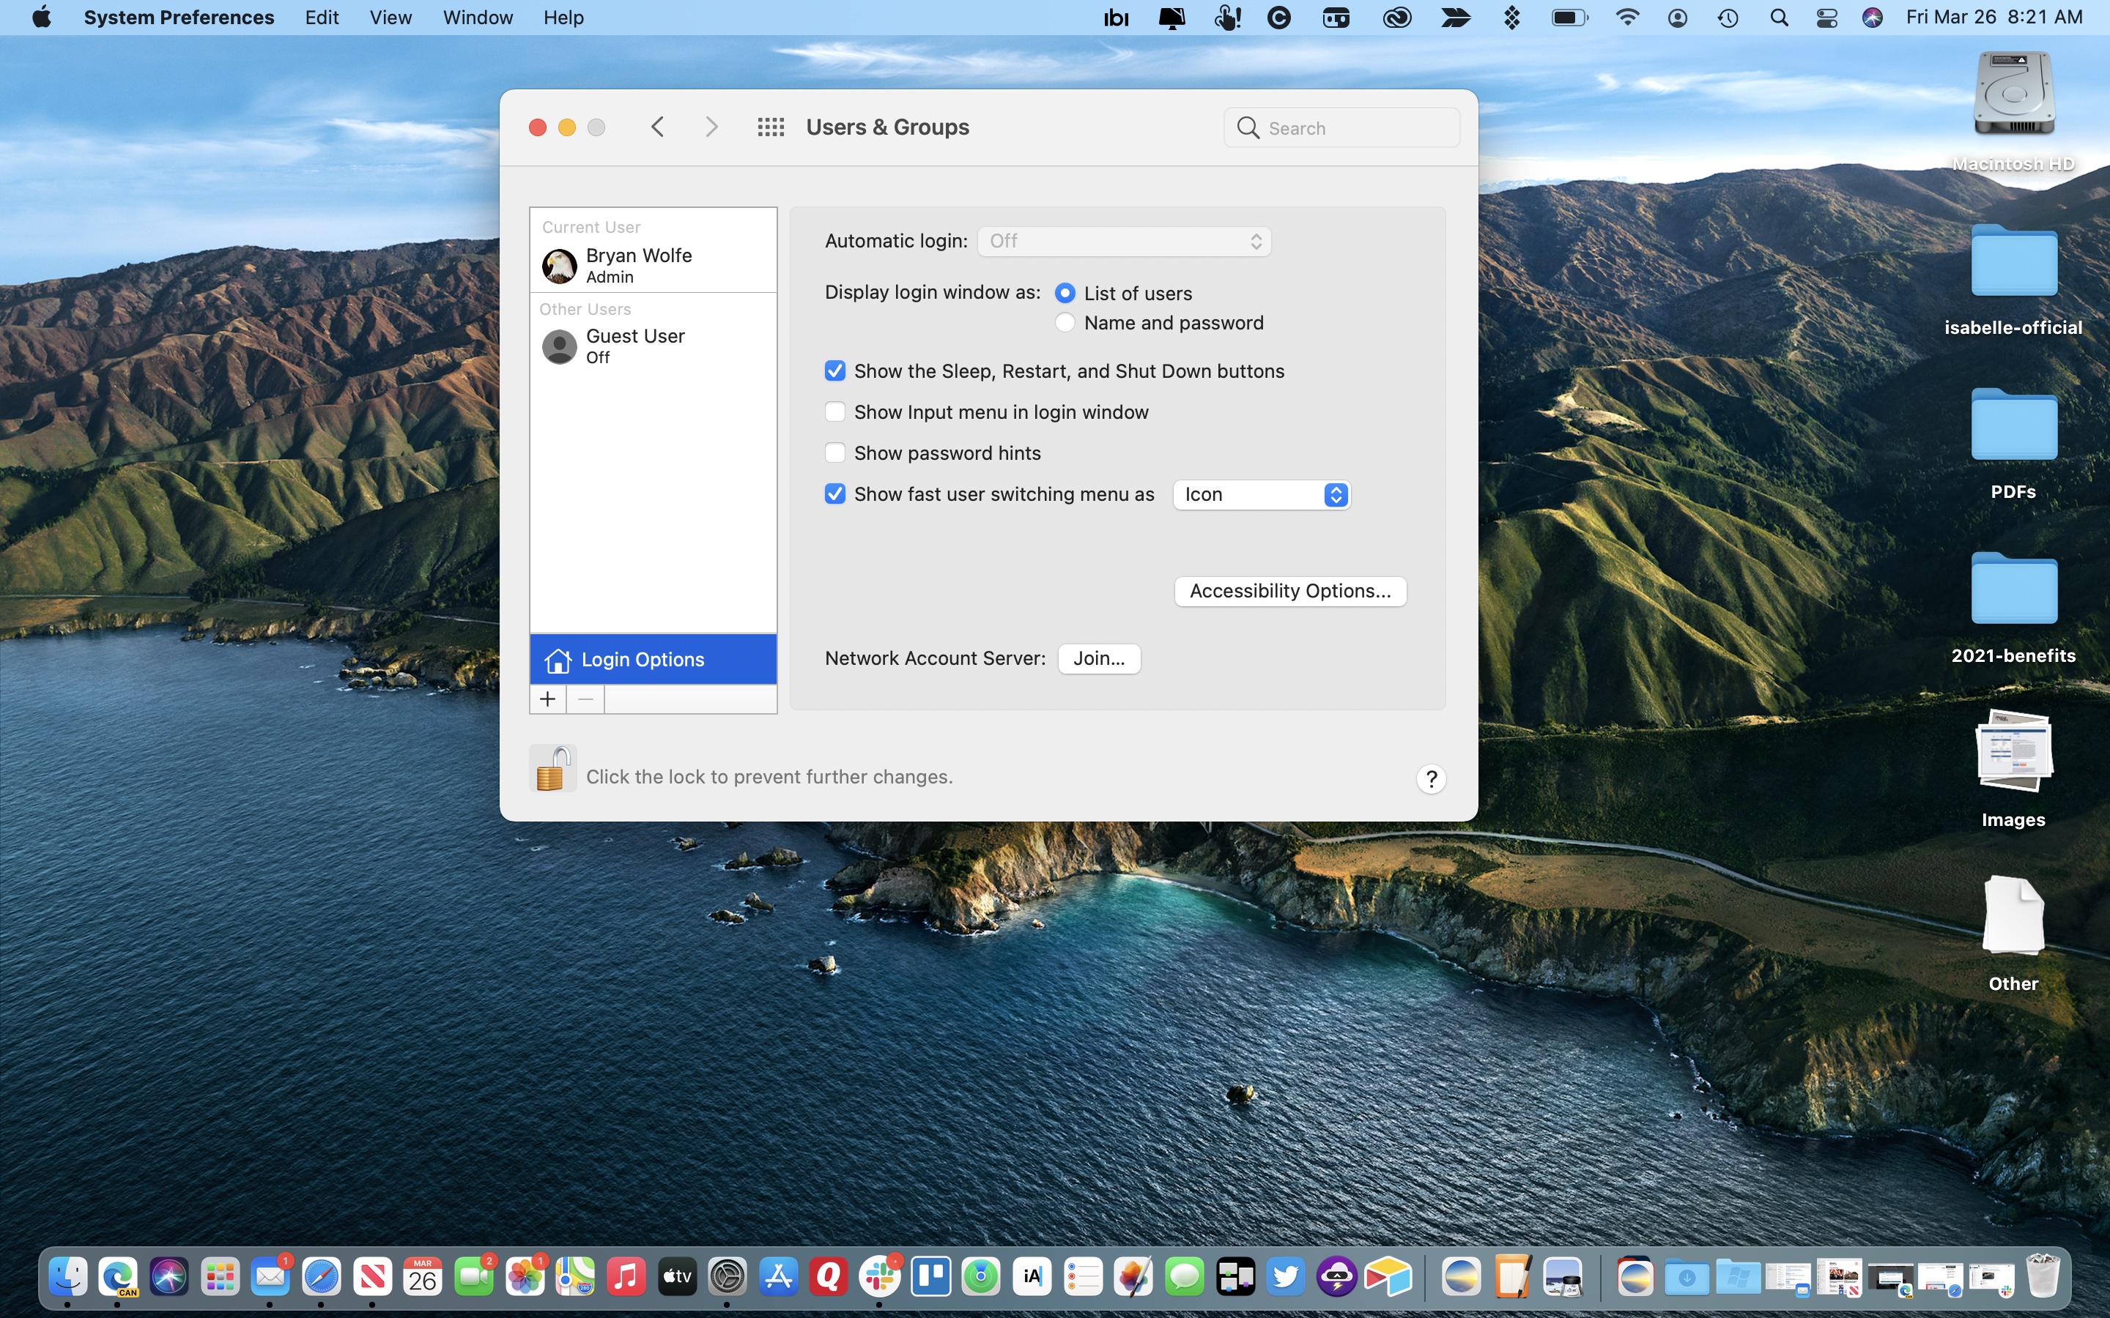Screen dimensions: 2110x1318
Task: Click Bryan Wolfe's eagle avatar
Action: tap(559, 266)
